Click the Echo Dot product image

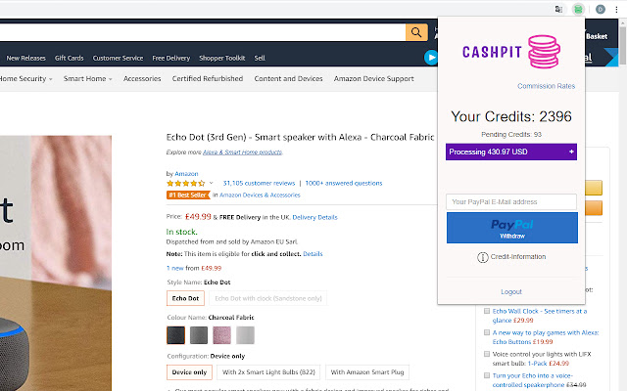coord(56,263)
